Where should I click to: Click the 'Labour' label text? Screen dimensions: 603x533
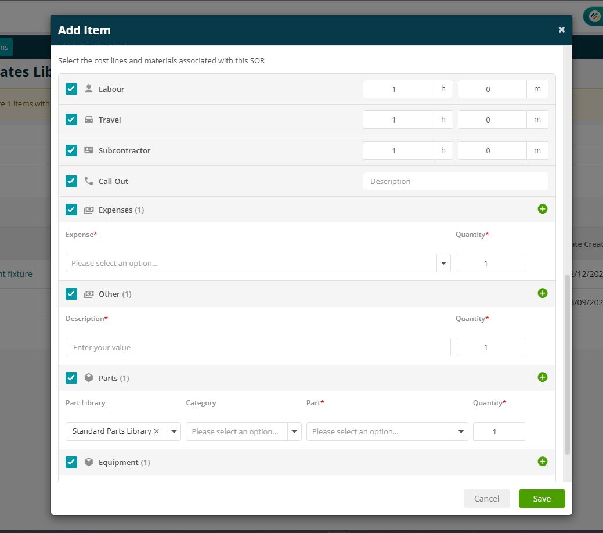point(111,89)
